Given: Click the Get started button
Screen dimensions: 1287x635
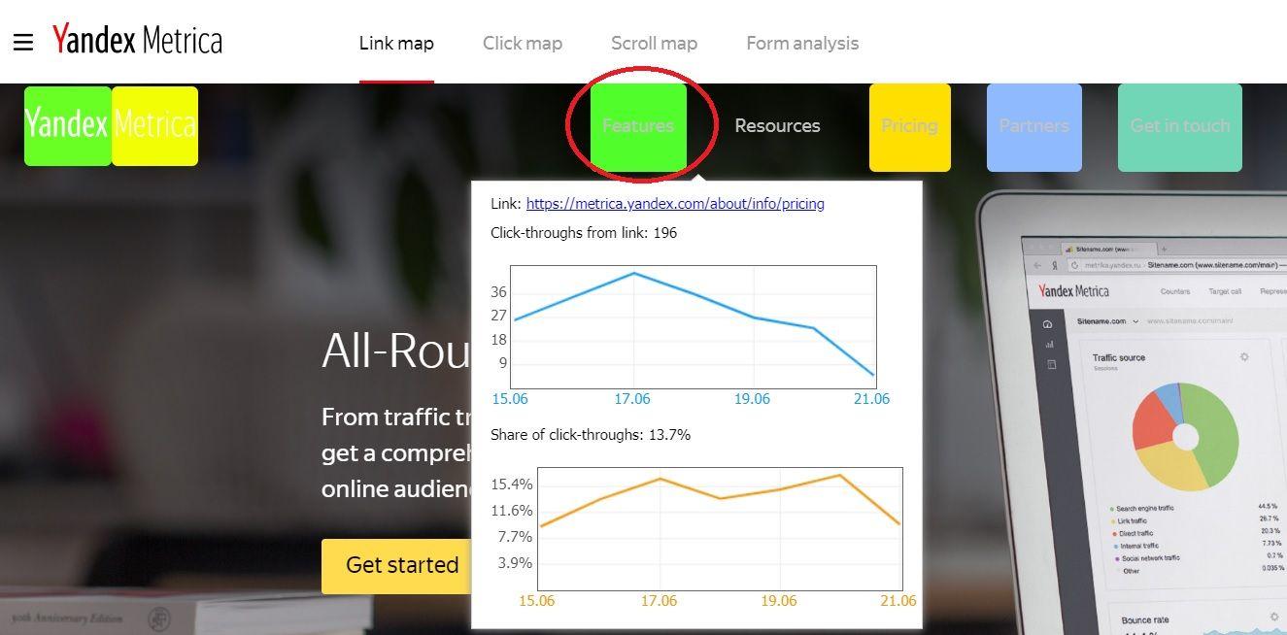Looking at the screenshot, I should pos(396,565).
